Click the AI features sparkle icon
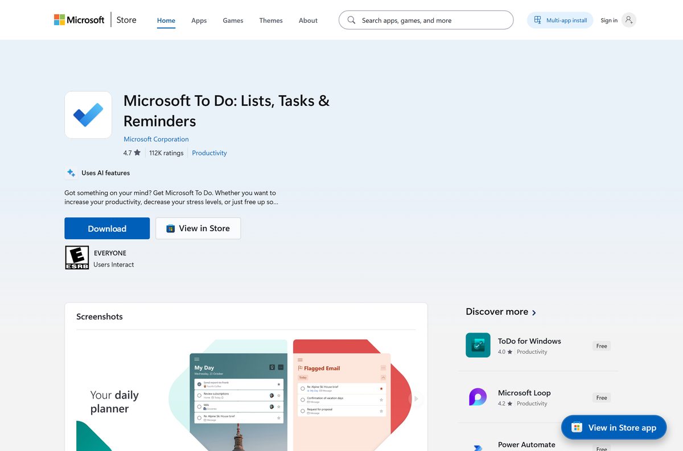This screenshot has width=683, height=451. coord(71,173)
